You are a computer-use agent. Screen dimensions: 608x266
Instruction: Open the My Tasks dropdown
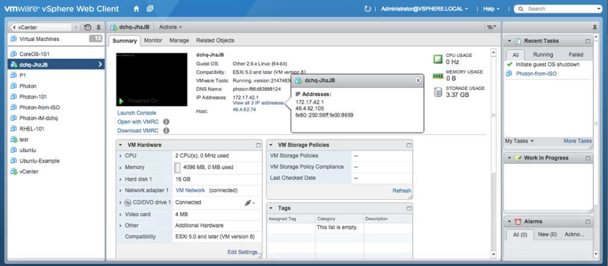tap(519, 141)
